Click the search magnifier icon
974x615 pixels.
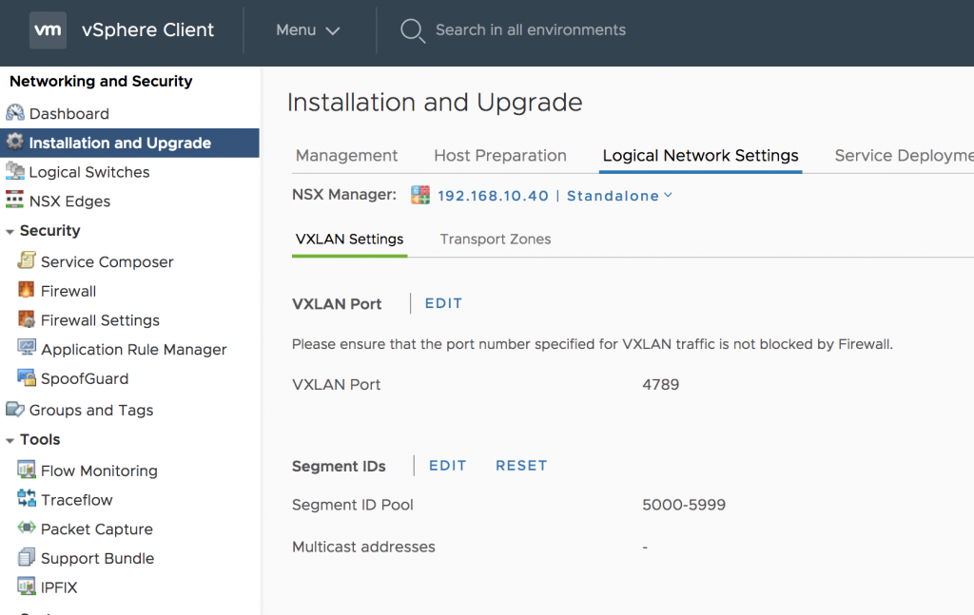[413, 30]
